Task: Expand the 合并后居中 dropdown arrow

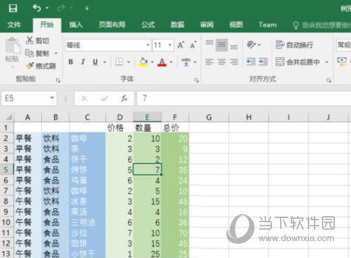Action: (327, 62)
